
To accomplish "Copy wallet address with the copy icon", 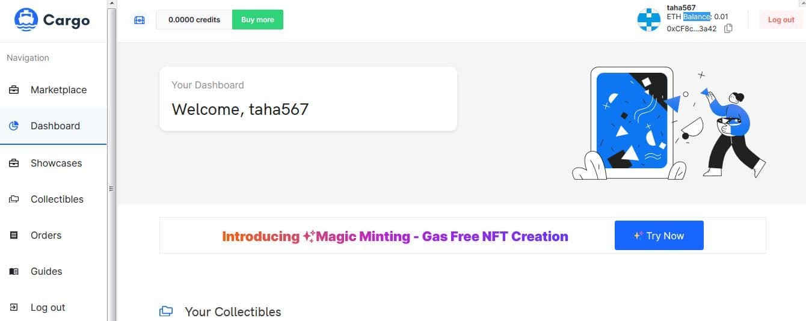I will click(728, 28).
